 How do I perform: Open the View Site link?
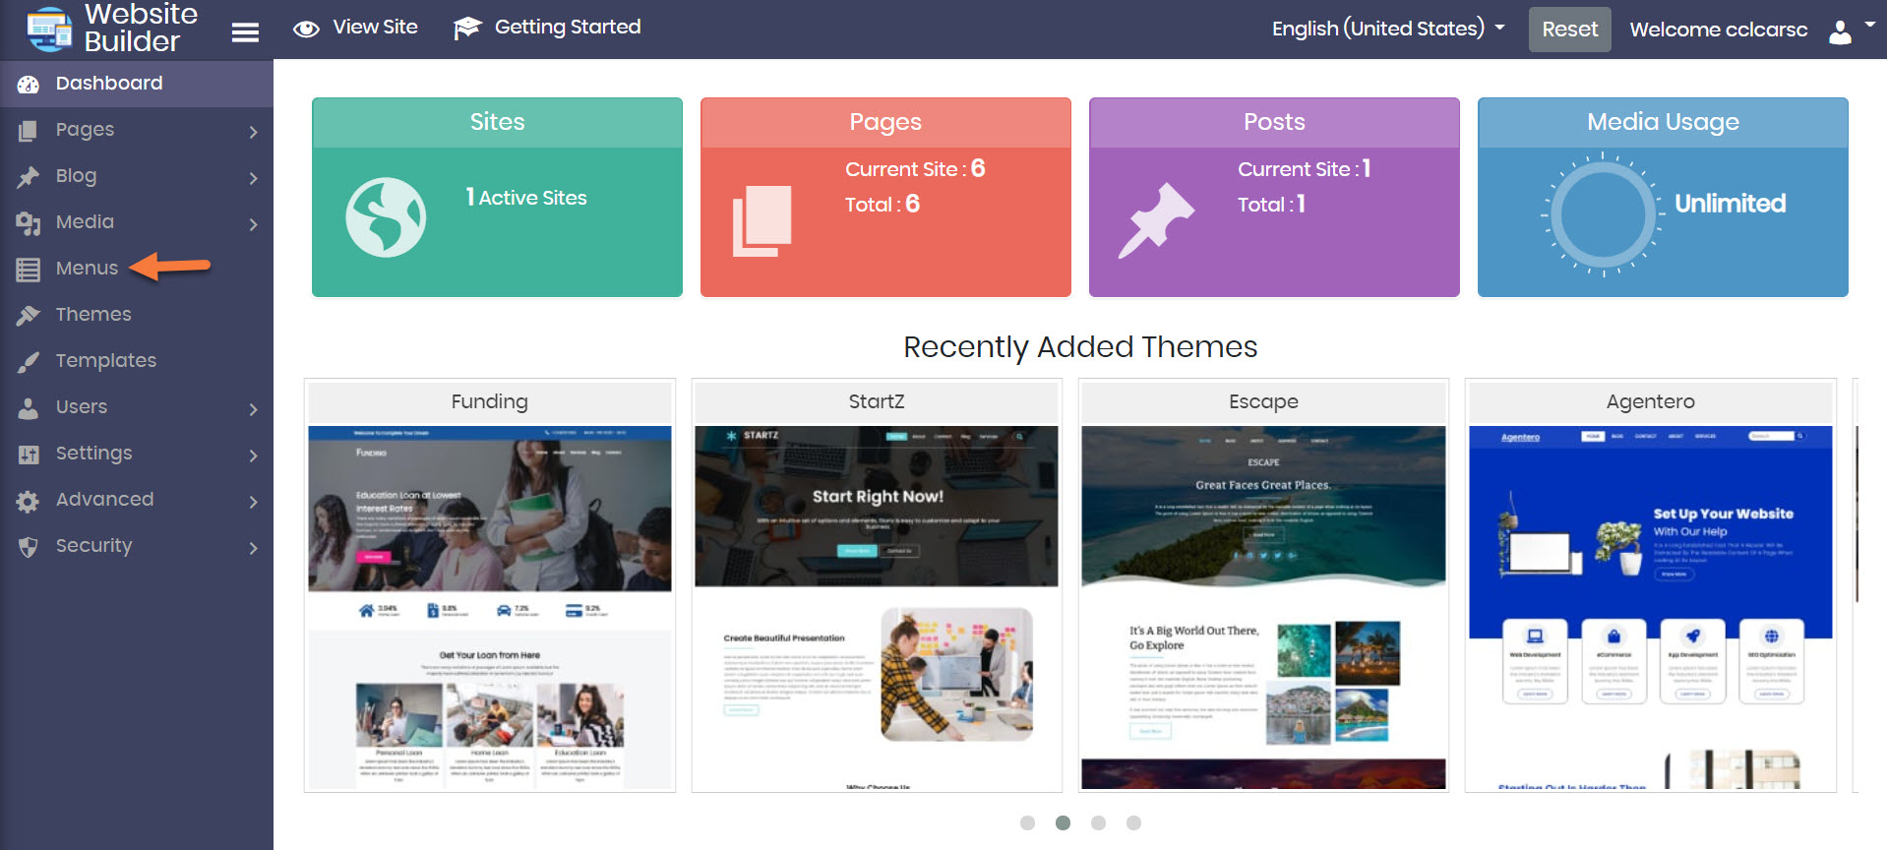356,28
